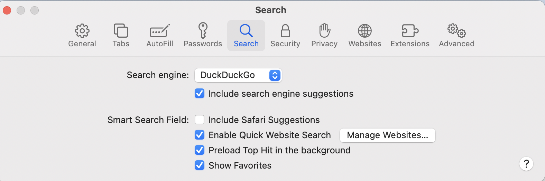545x181 pixels.
Task: Turn off Preload Top Hit option
Action: click(x=200, y=150)
